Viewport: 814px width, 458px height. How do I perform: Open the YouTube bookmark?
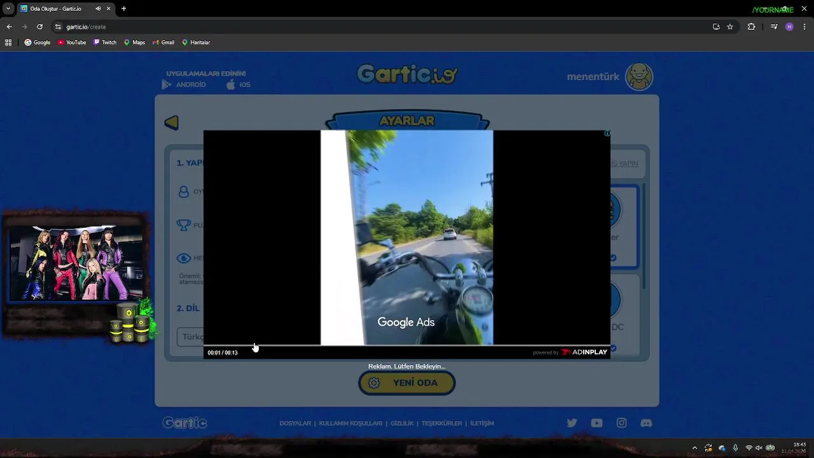72,43
